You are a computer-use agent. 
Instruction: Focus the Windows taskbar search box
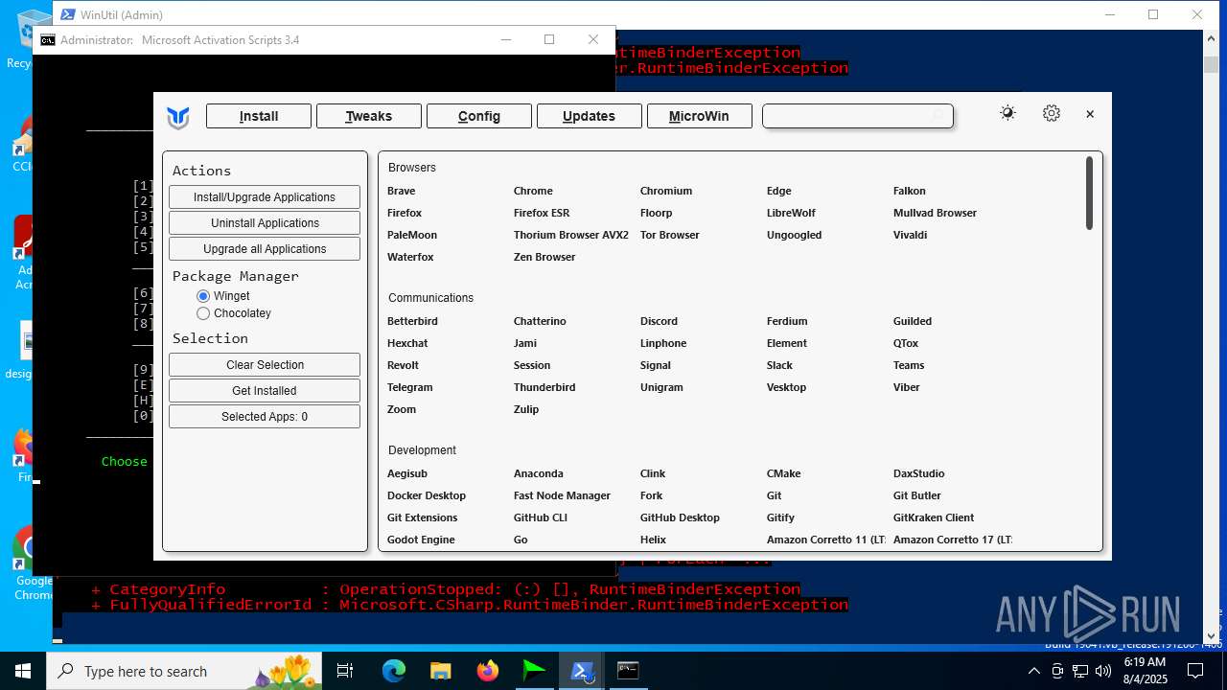point(182,671)
